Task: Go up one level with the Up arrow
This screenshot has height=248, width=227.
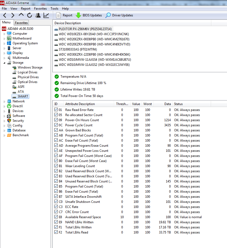Action: pyautogui.click(x=21, y=15)
